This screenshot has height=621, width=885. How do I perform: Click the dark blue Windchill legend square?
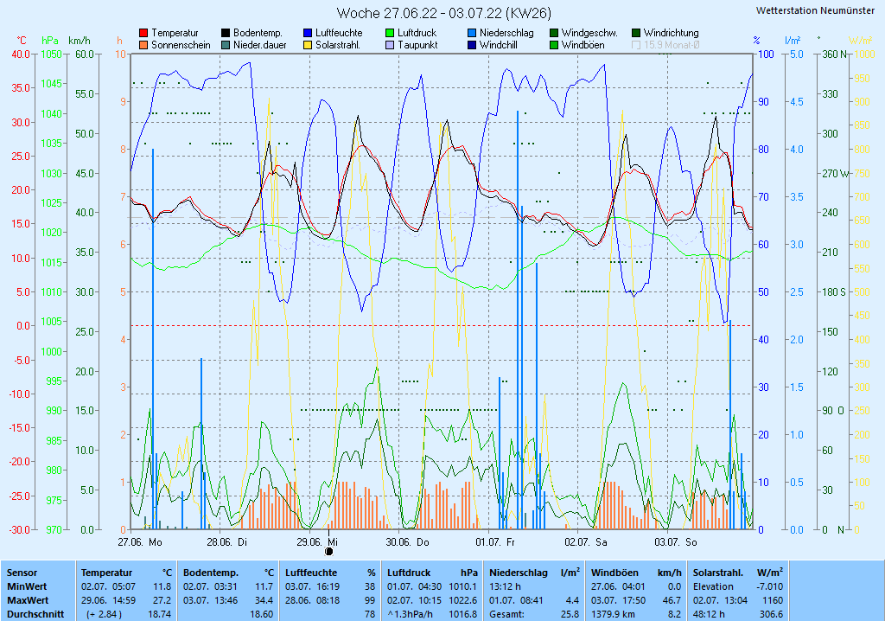tap(472, 45)
